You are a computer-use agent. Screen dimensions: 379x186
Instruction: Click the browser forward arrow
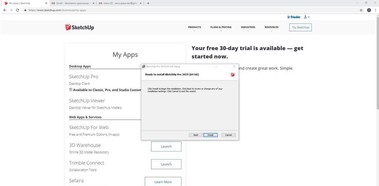[x=11, y=10]
